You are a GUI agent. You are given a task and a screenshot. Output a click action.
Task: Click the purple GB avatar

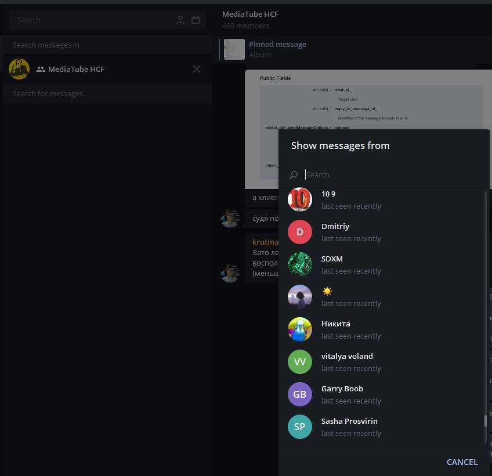299,394
